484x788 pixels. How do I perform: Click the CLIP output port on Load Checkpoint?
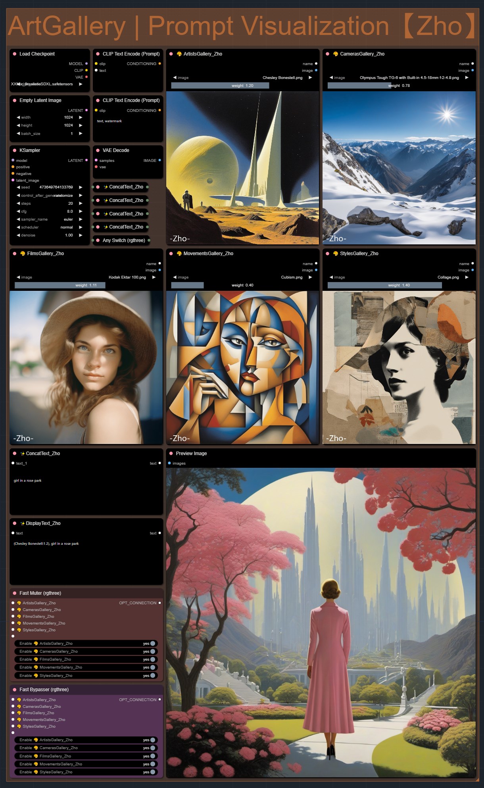86,70
